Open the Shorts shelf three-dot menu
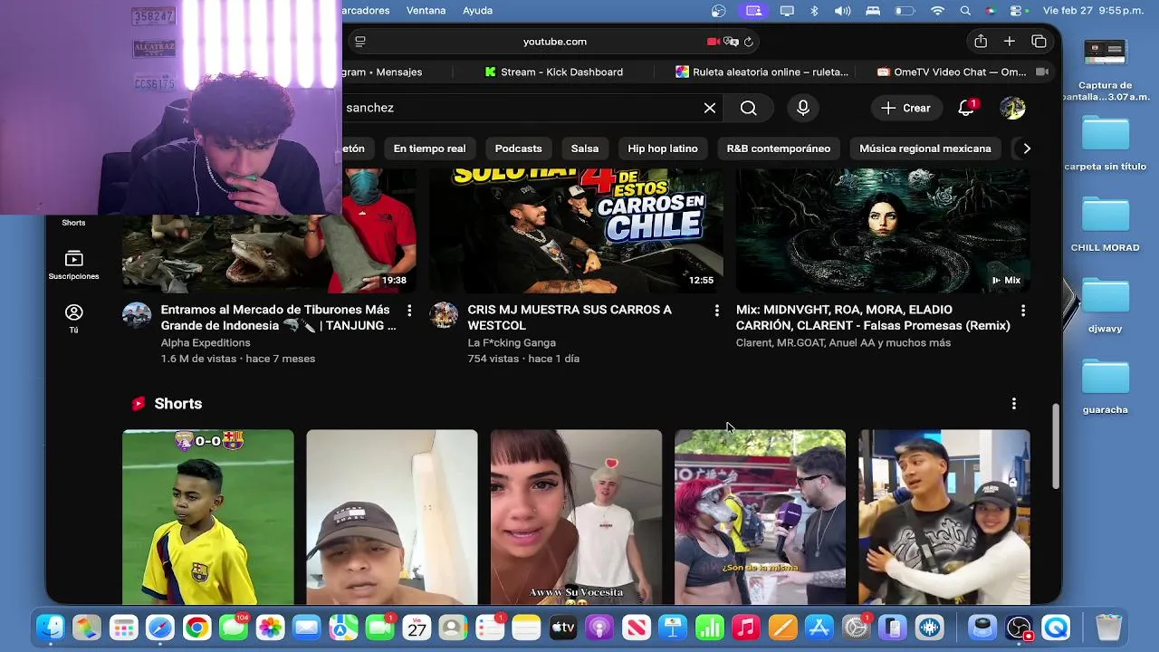Image resolution: width=1159 pixels, height=652 pixels. point(1013,404)
